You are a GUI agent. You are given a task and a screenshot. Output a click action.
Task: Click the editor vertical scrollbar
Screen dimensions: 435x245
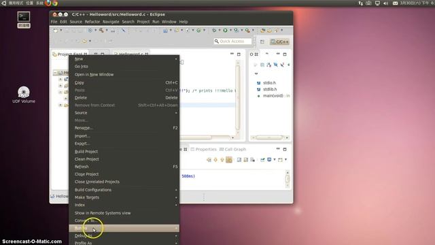tap(238, 97)
